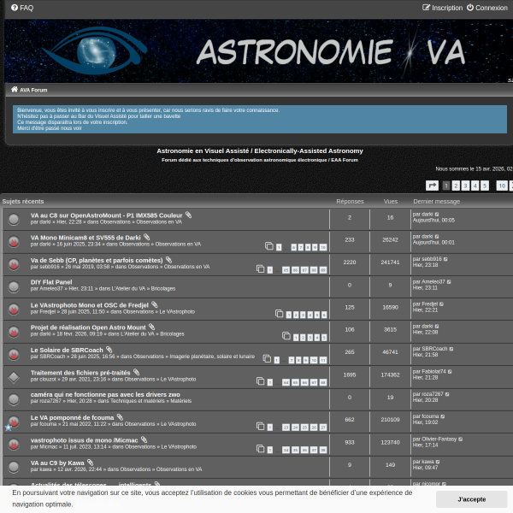Open Observations en VA forum in first row

click(x=159, y=221)
